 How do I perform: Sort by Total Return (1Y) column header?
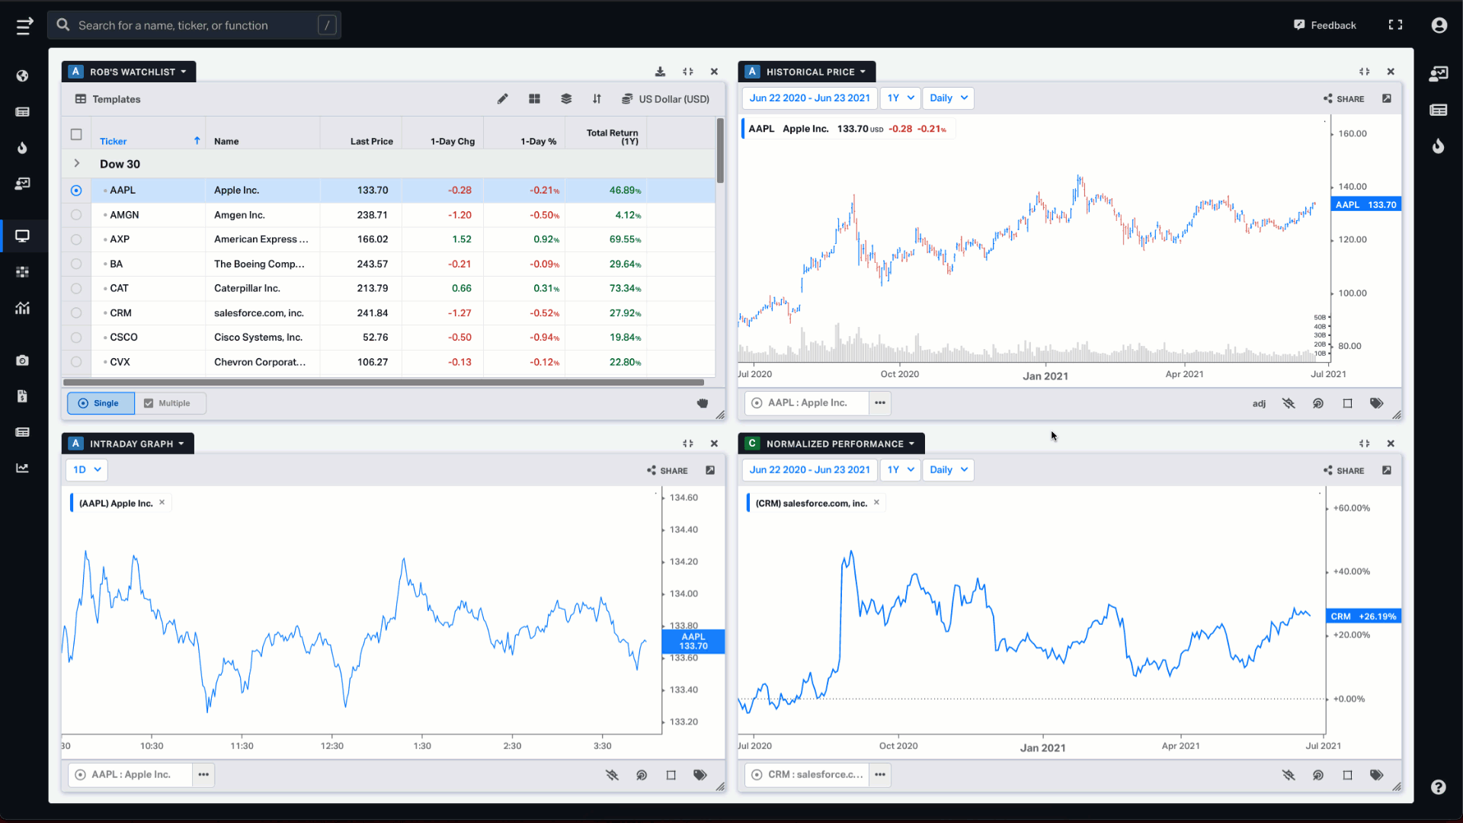point(612,137)
